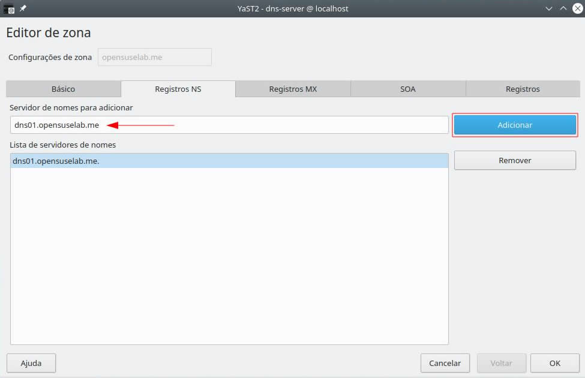Maximize the YaST2 dns-server window
This screenshot has width=585, height=378.
pos(563,8)
